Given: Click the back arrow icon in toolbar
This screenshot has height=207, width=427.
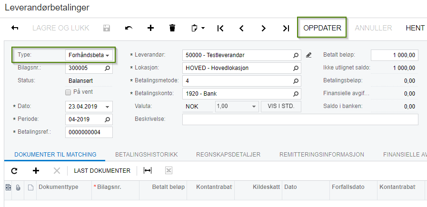Looking at the screenshot, I should (15, 28).
